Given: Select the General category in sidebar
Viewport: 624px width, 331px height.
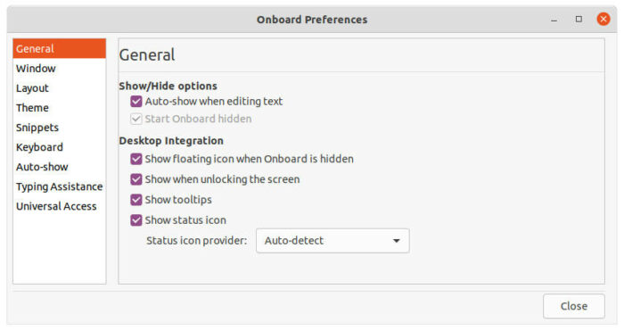Looking at the screenshot, I should pyautogui.click(x=60, y=48).
